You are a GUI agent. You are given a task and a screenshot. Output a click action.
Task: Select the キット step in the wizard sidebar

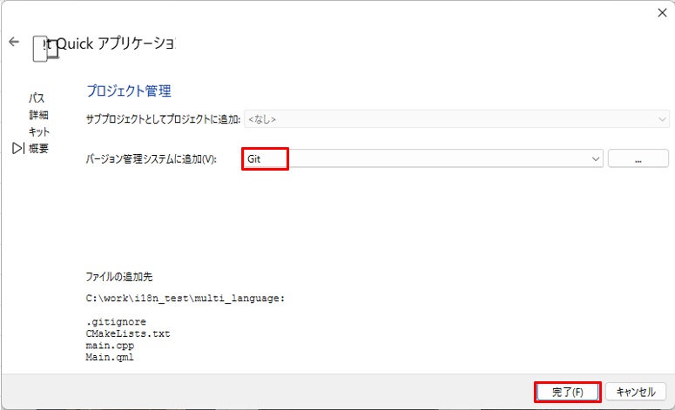(x=39, y=131)
